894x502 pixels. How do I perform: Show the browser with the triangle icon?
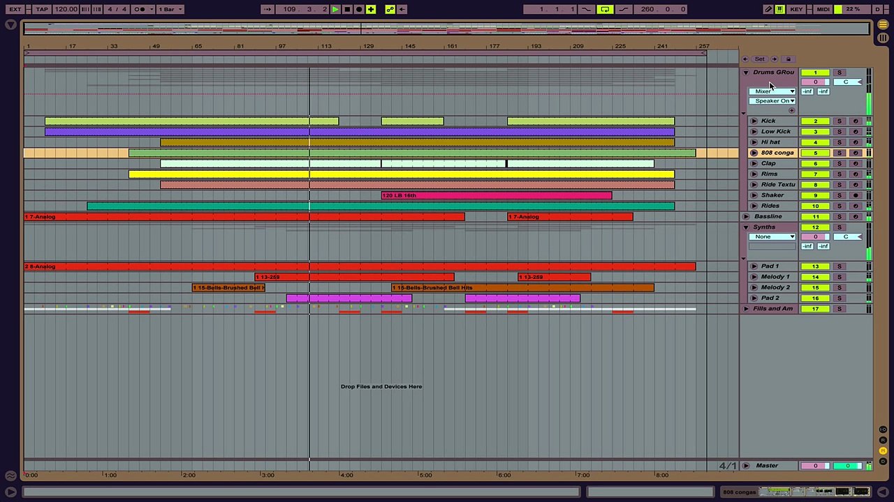pos(10,25)
